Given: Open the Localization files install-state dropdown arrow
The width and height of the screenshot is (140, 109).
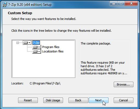Looking at the screenshot, I should (39, 51).
